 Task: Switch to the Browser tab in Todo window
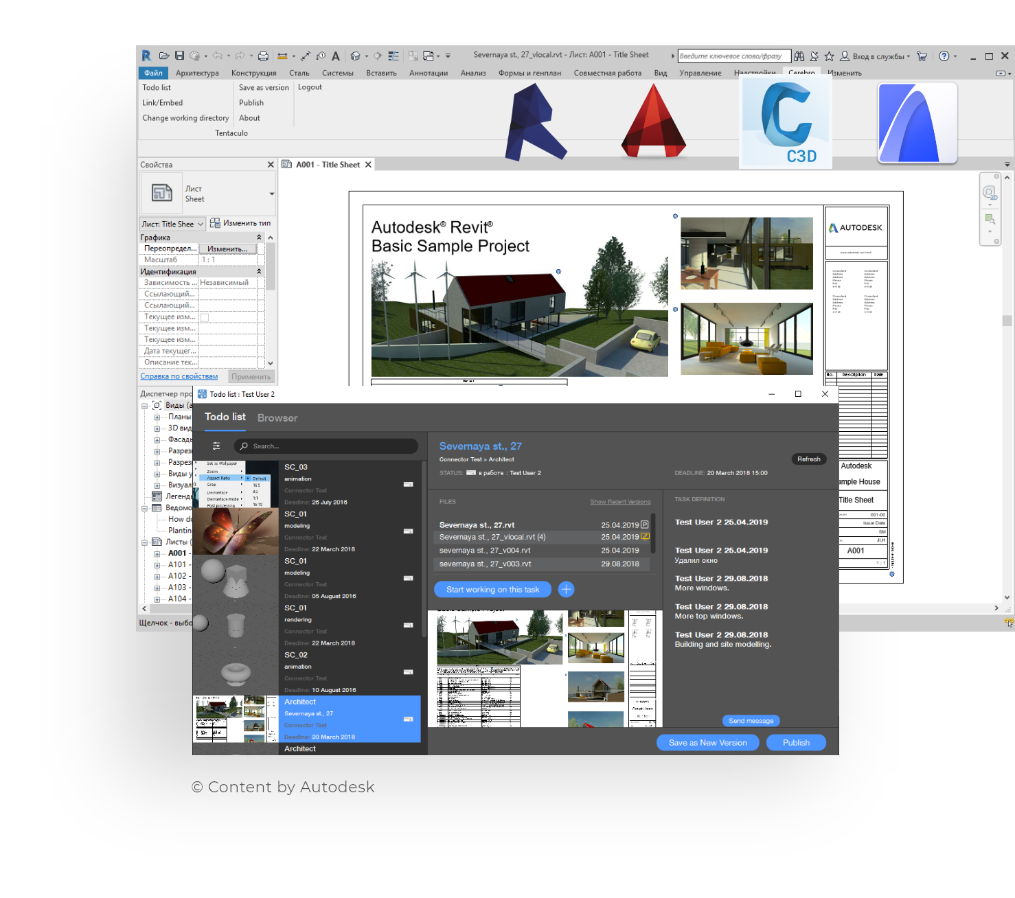pos(277,418)
